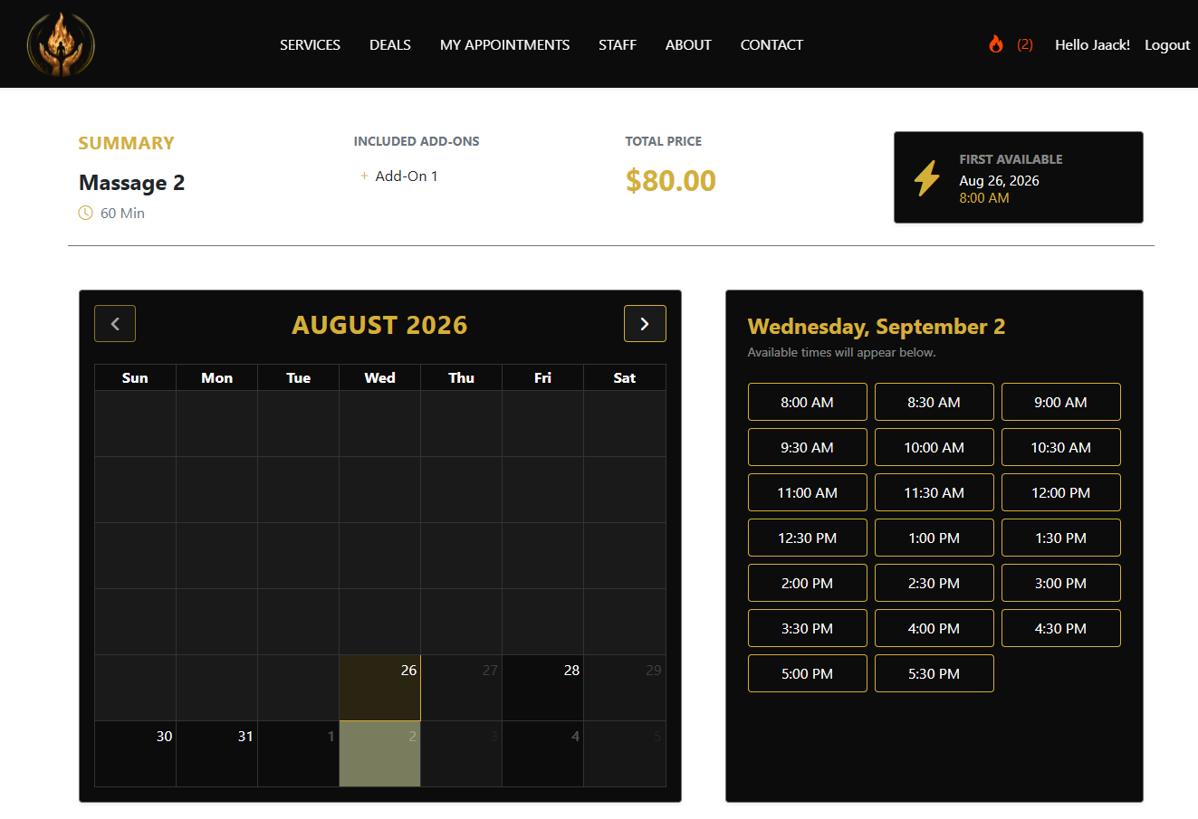This screenshot has width=1198, height=819.
Task: Click the First Available Aug 26 card
Action: click(1019, 177)
